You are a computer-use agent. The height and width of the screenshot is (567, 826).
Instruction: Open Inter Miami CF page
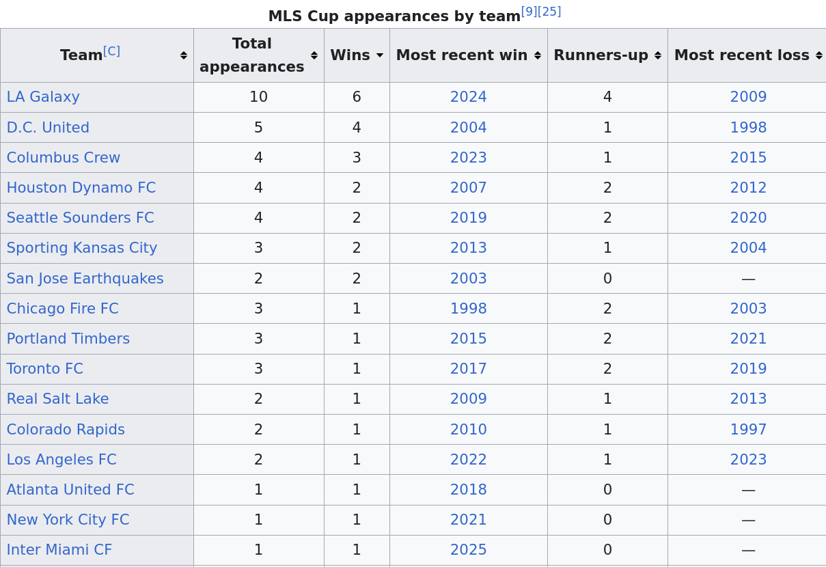(59, 551)
